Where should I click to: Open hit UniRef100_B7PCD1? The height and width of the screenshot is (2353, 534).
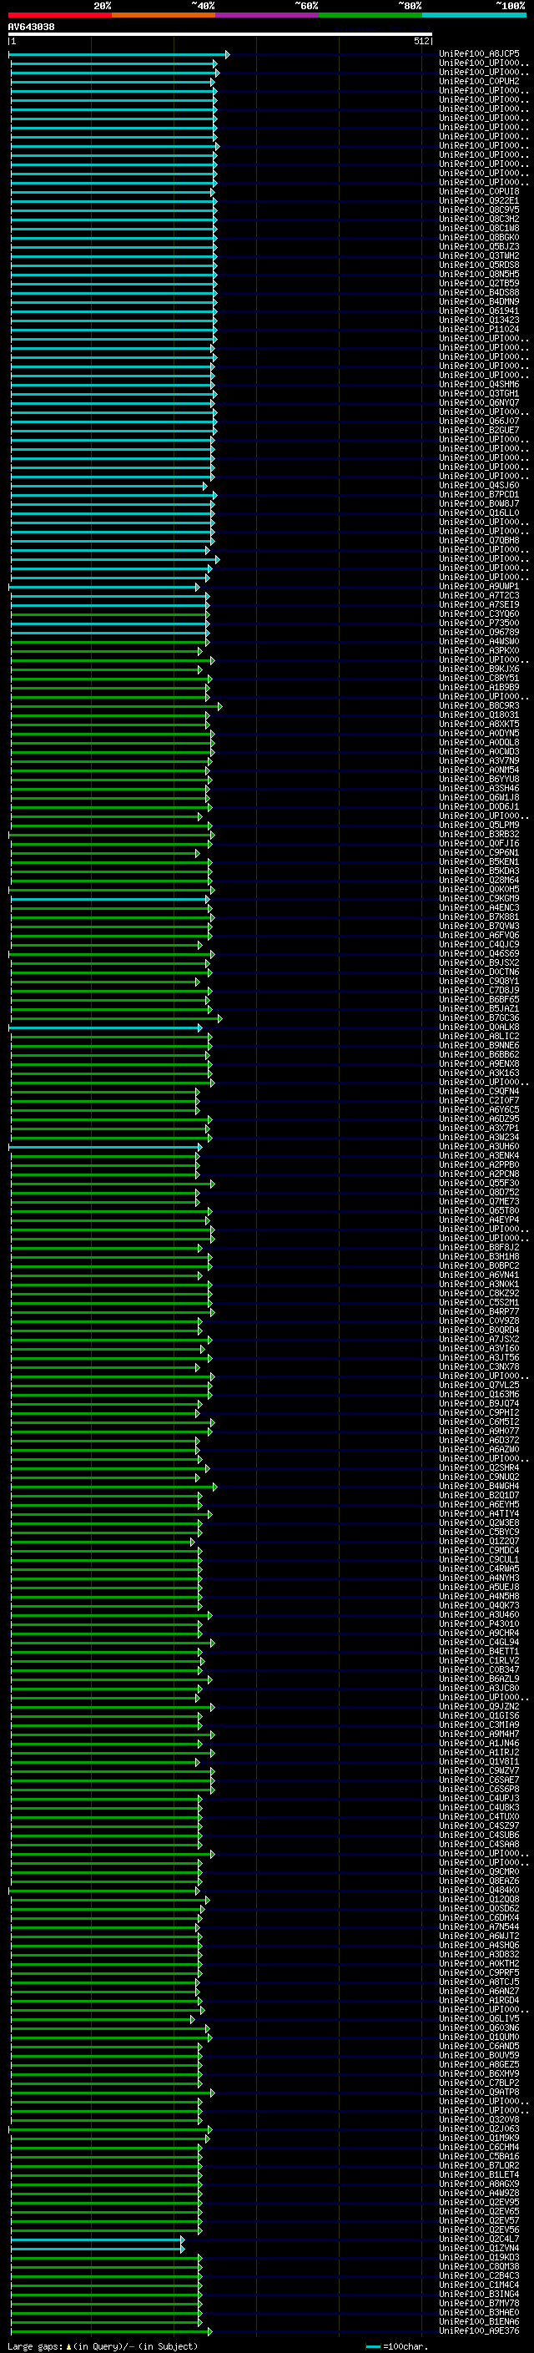479,494
